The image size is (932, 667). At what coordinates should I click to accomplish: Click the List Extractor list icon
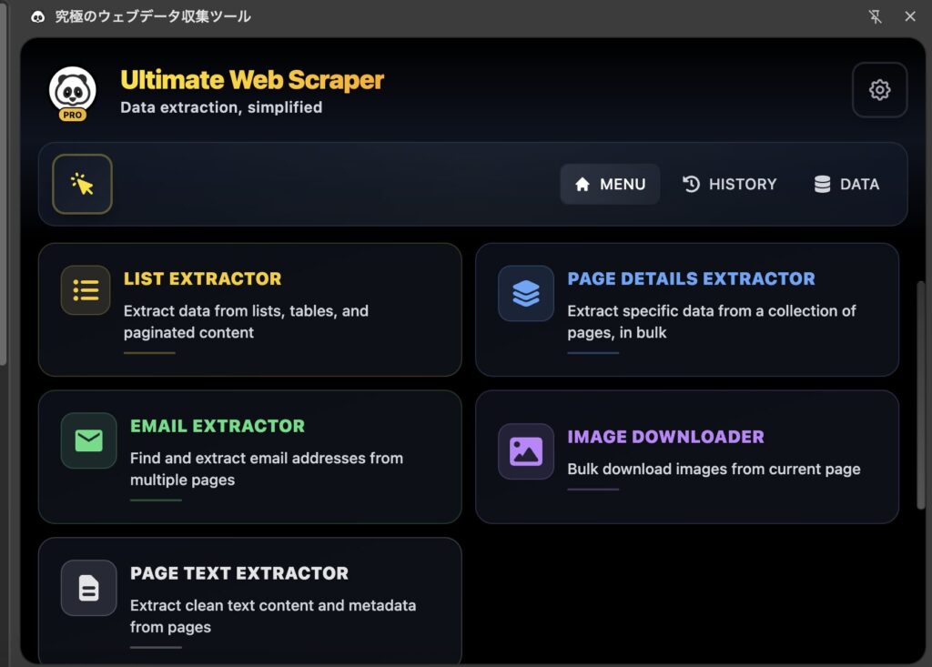[x=86, y=290]
